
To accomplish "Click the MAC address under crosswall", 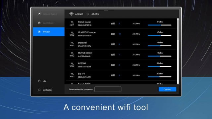I will pos(84,46).
